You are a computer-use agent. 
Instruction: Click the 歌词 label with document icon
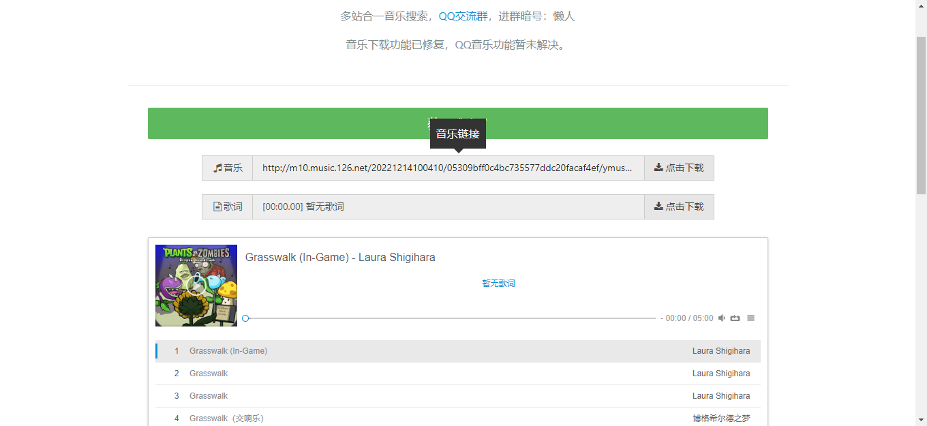(x=228, y=207)
